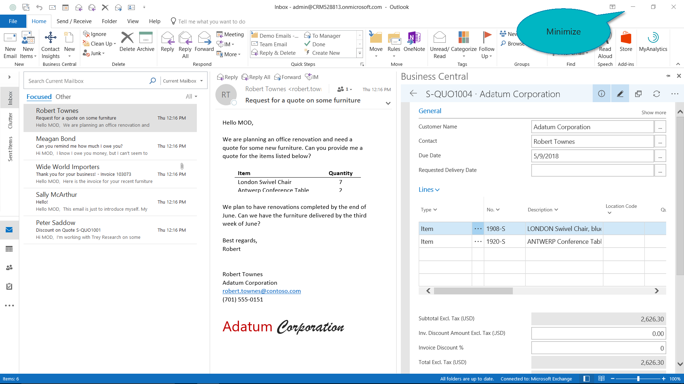This screenshot has width=684, height=384.
Task: Switch to the Other inbox view
Action: [63, 97]
